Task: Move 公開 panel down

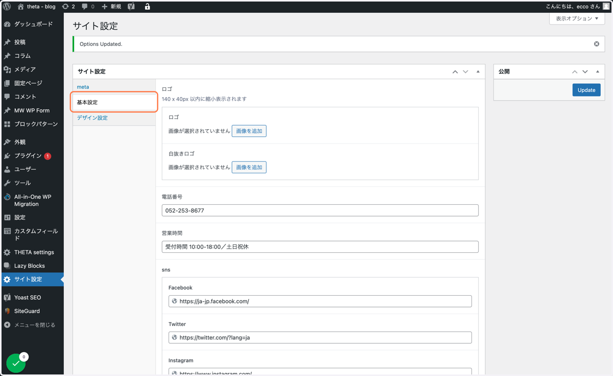Action: tap(585, 72)
